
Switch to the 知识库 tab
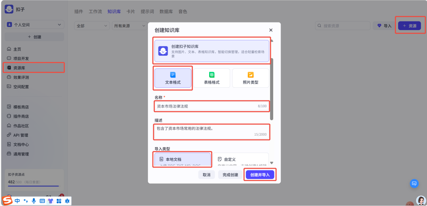114,11
